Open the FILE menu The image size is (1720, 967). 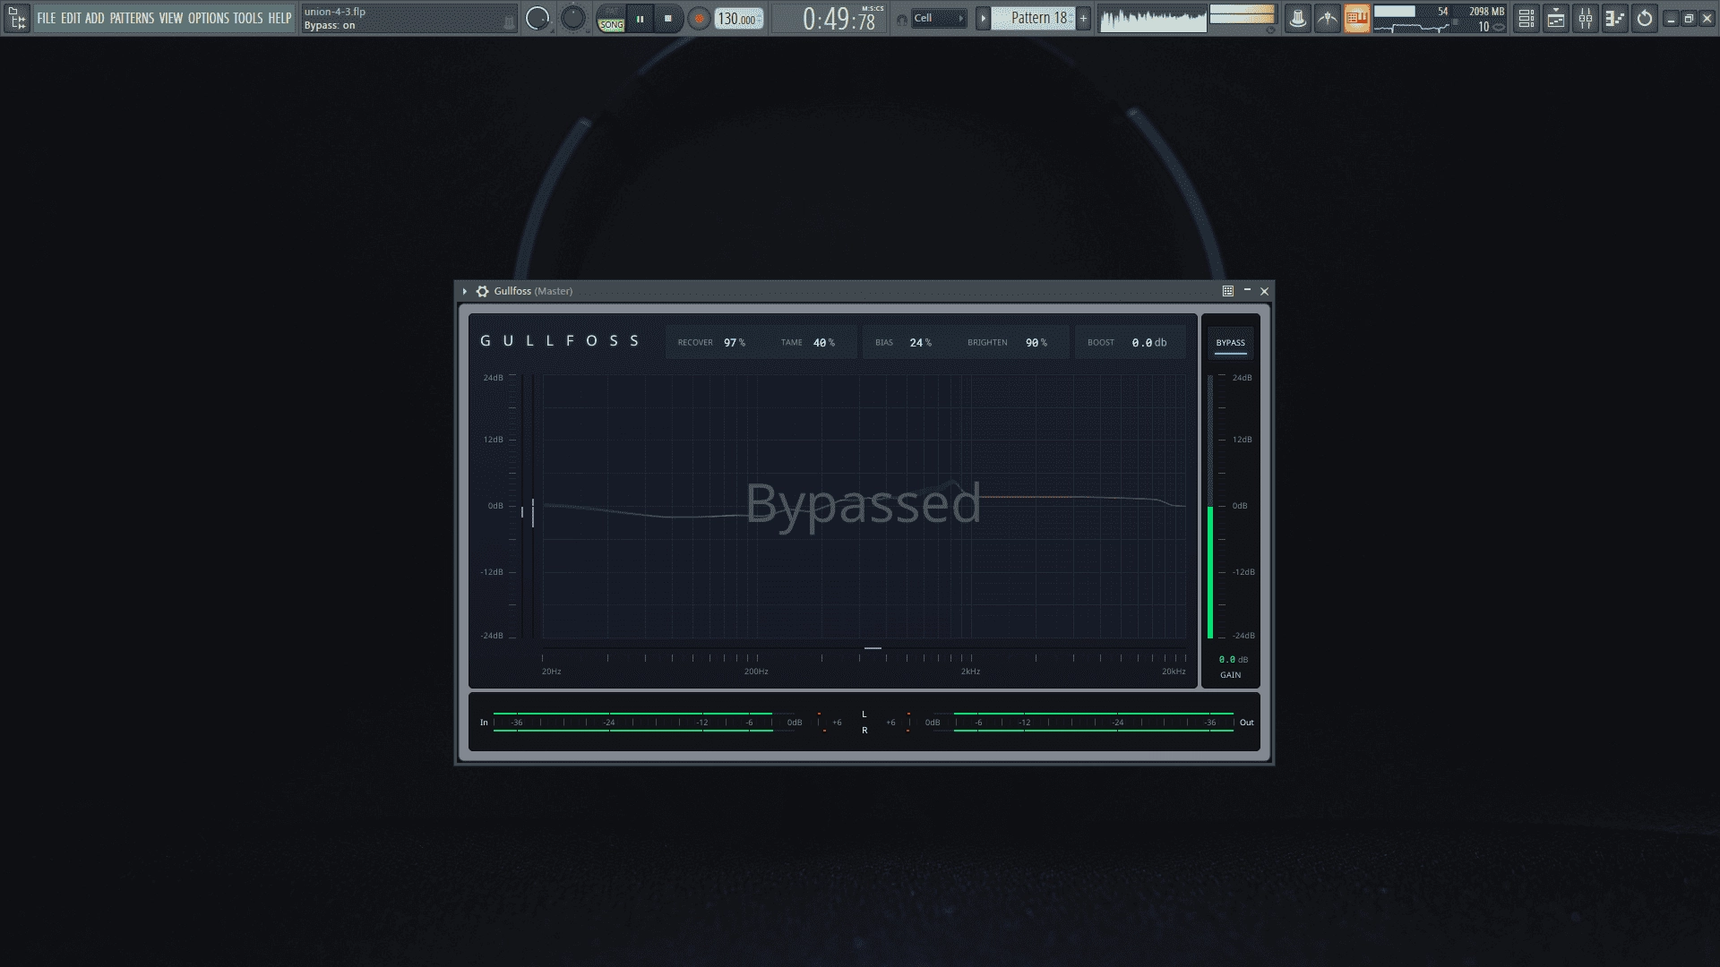pyautogui.click(x=46, y=18)
